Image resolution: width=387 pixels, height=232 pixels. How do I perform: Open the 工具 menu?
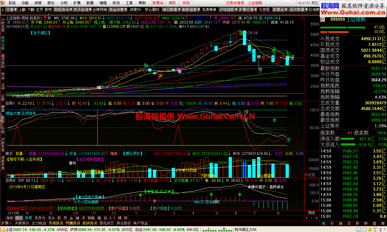click(x=129, y=3)
